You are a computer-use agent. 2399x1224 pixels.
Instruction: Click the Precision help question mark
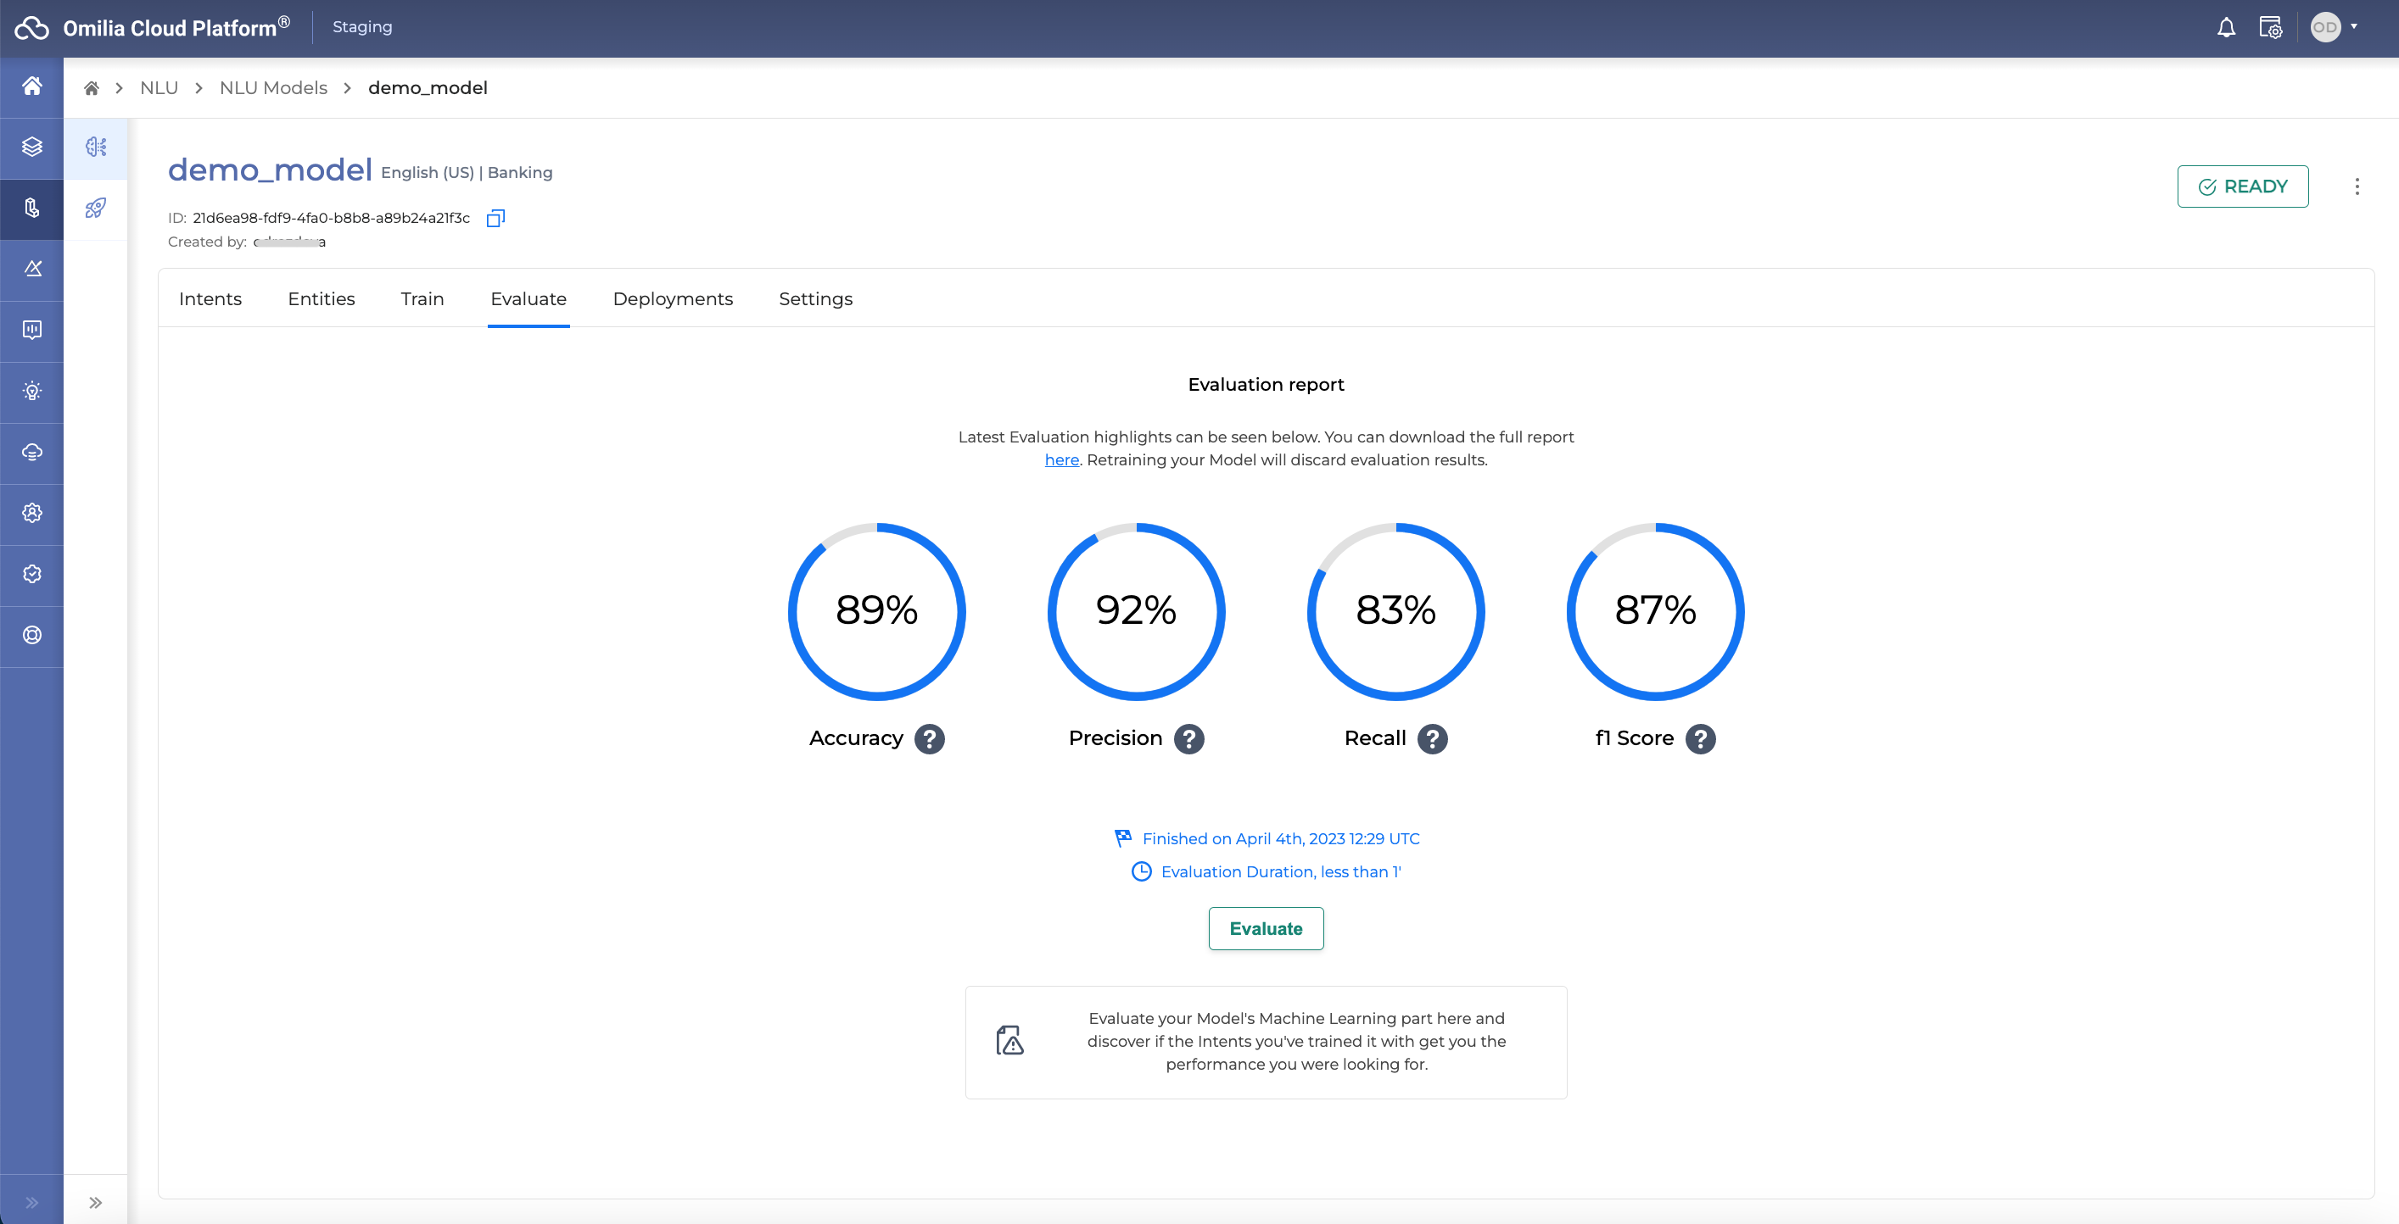(1189, 739)
